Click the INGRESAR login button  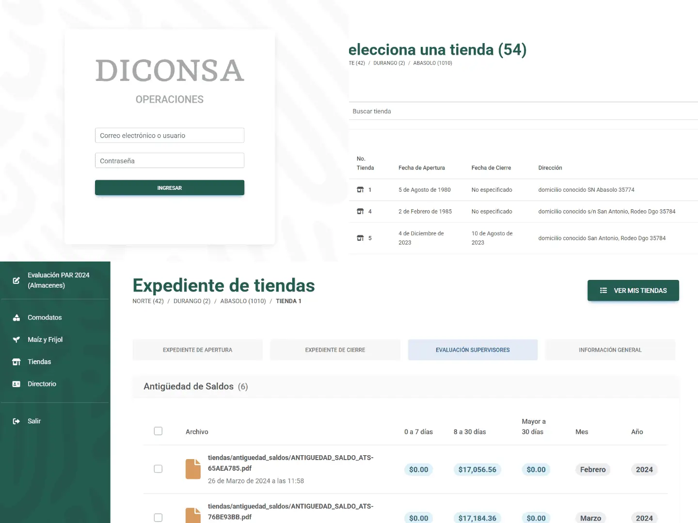pyautogui.click(x=170, y=188)
